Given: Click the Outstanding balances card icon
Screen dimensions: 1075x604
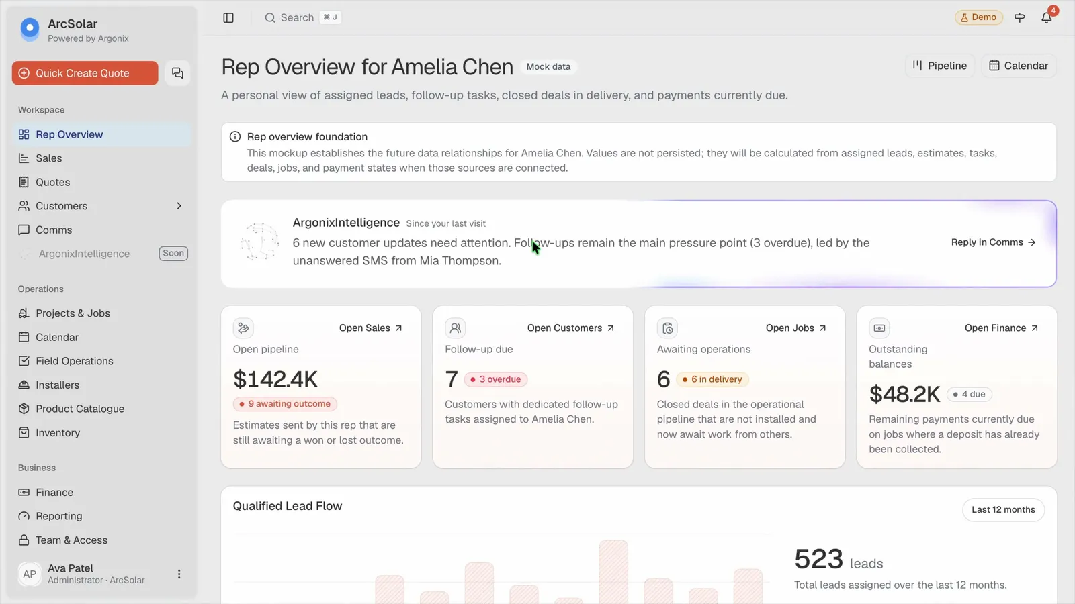Looking at the screenshot, I should tap(879, 328).
